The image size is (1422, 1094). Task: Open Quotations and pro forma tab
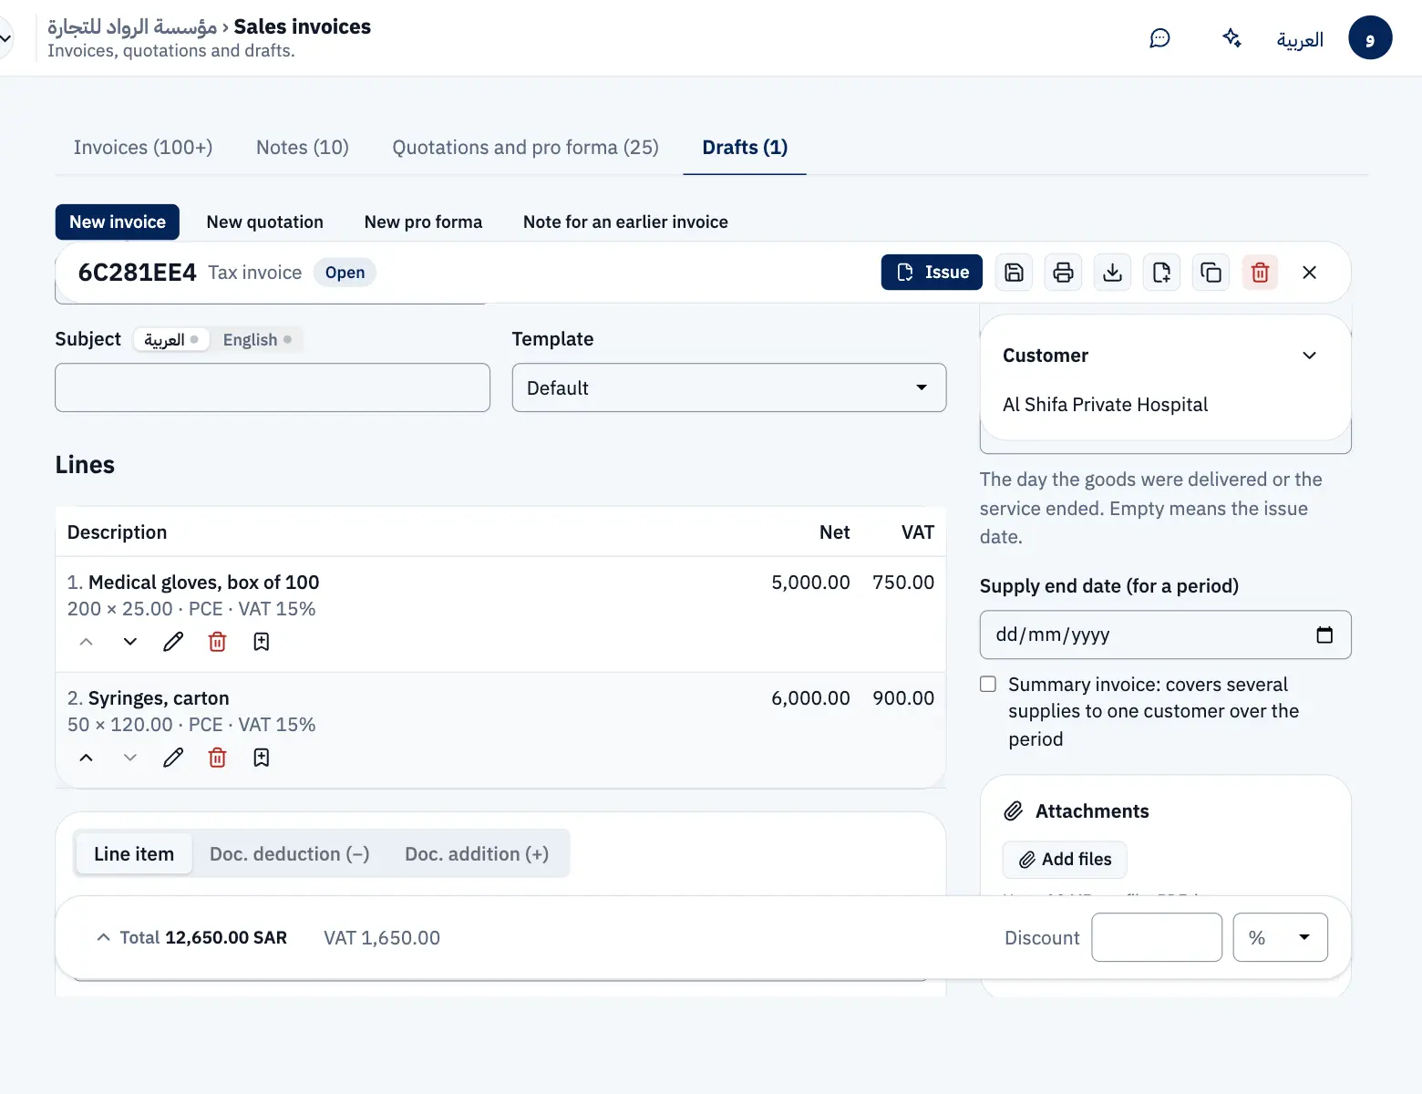(x=525, y=148)
